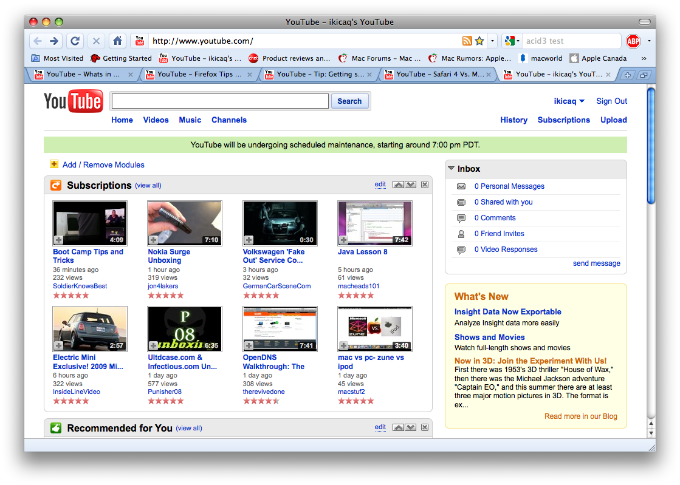Open OpenDNS Walkthrough video thumbnail
The image size is (680, 485).
[x=280, y=329]
